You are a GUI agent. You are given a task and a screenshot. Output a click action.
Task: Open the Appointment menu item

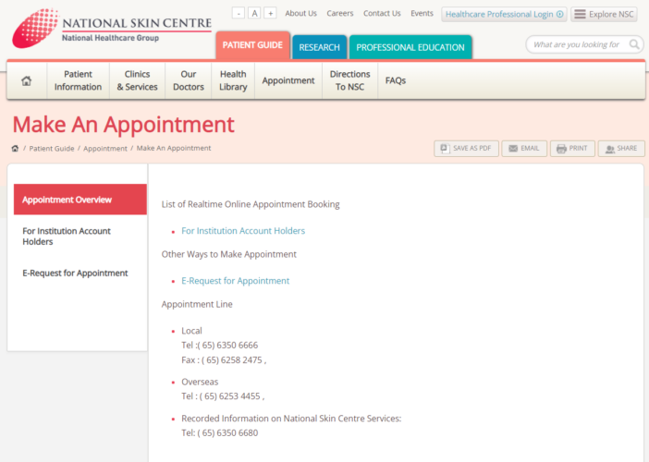point(288,80)
